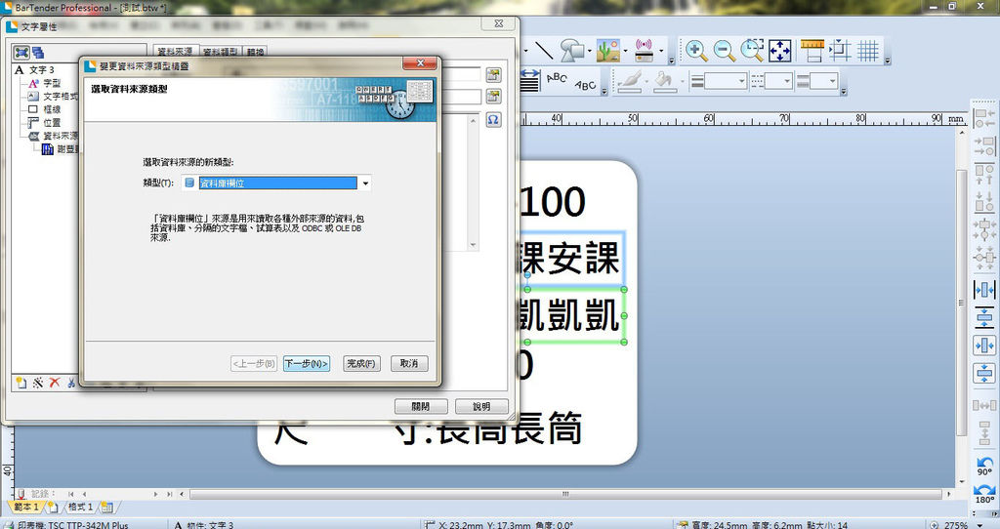Click the Zoom In magnifier
1000x529 pixels.
[x=695, y=51]
